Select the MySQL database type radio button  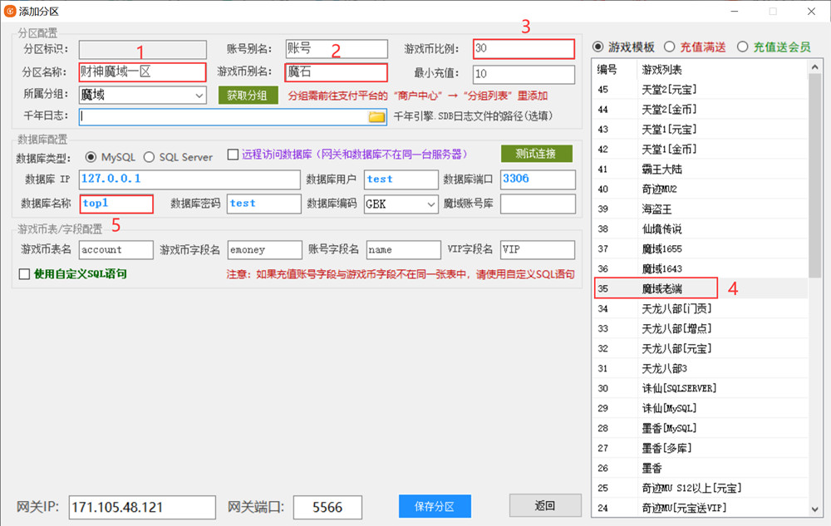point(91,157)
